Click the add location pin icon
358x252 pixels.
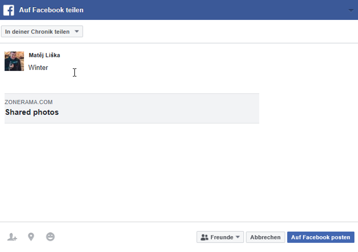point(31,237)
